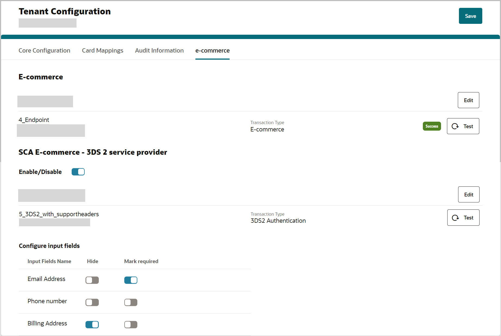Test the 4_Endpoint E-commerce connection
The width and height of the screenshot is (501, 336).
463,126
